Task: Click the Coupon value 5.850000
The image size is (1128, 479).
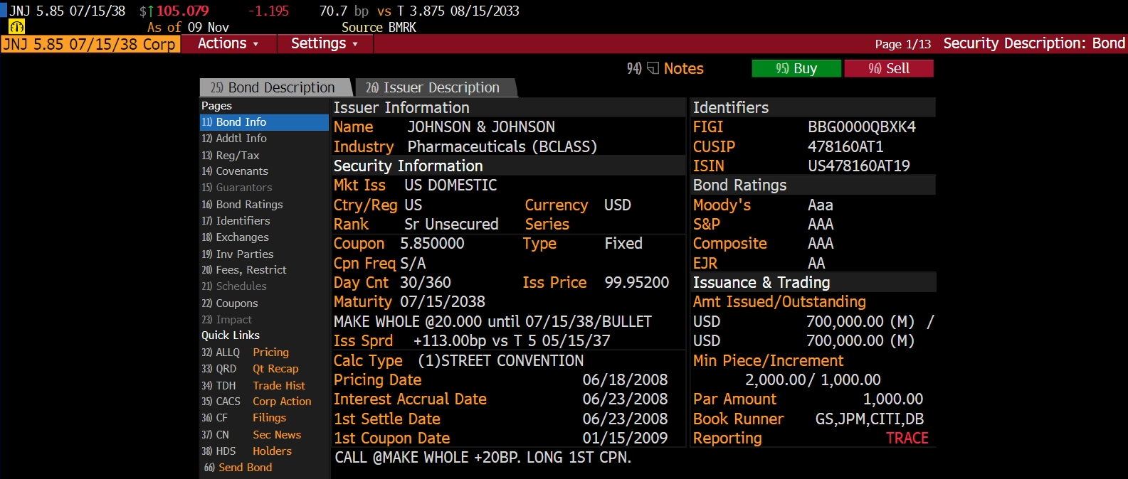Action: [432, 243]
